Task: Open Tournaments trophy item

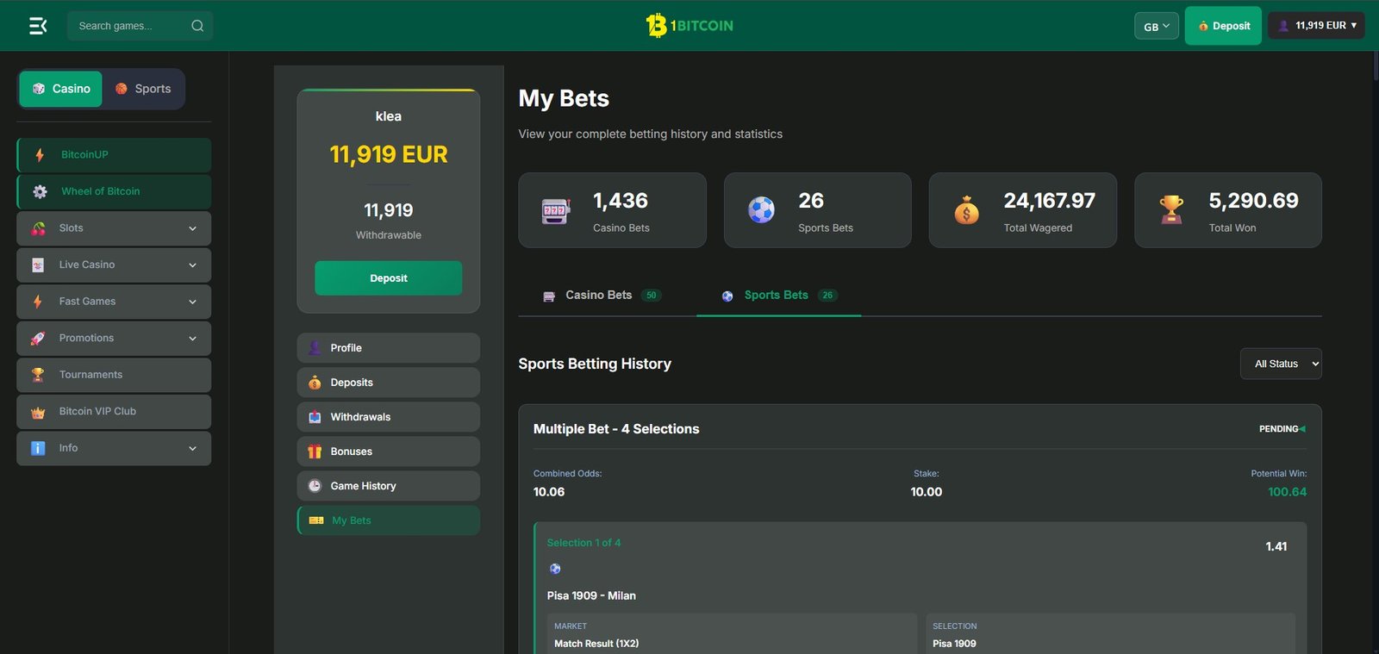Action: [114, 375]
